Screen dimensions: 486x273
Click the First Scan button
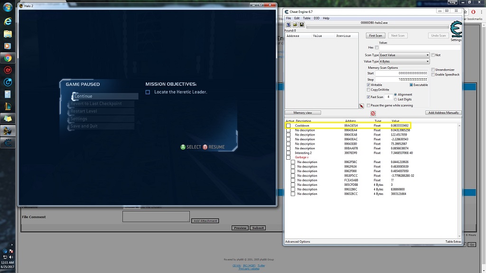[375, 36]
